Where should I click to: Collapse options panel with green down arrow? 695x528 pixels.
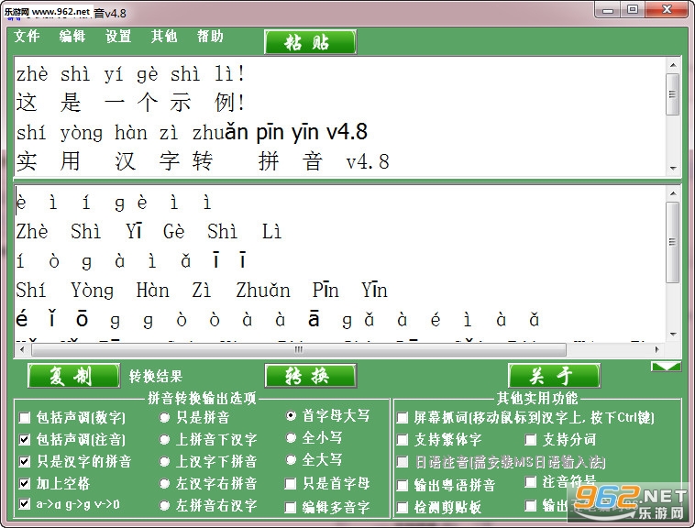(x=666, y=367)
